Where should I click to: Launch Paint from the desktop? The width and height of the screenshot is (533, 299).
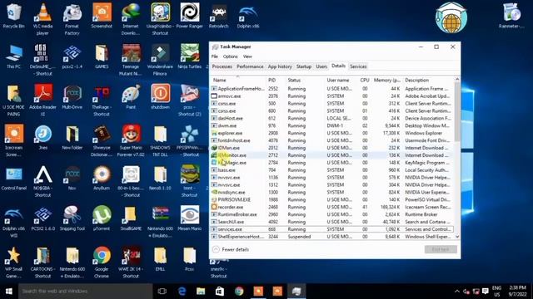click(131, 97)
